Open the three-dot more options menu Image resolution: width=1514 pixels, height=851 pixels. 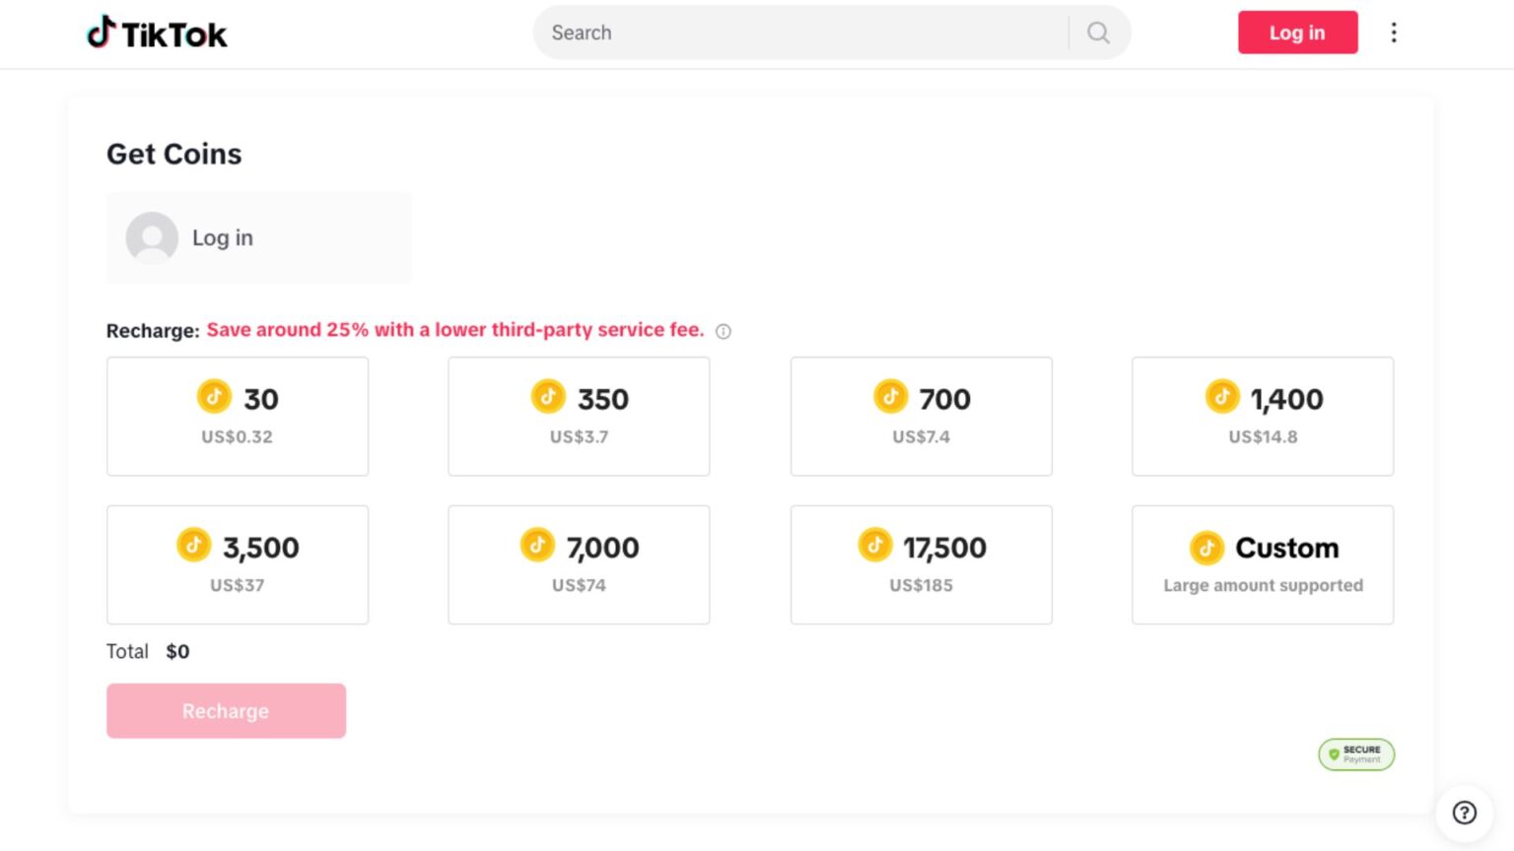[x=1394, y=33]
